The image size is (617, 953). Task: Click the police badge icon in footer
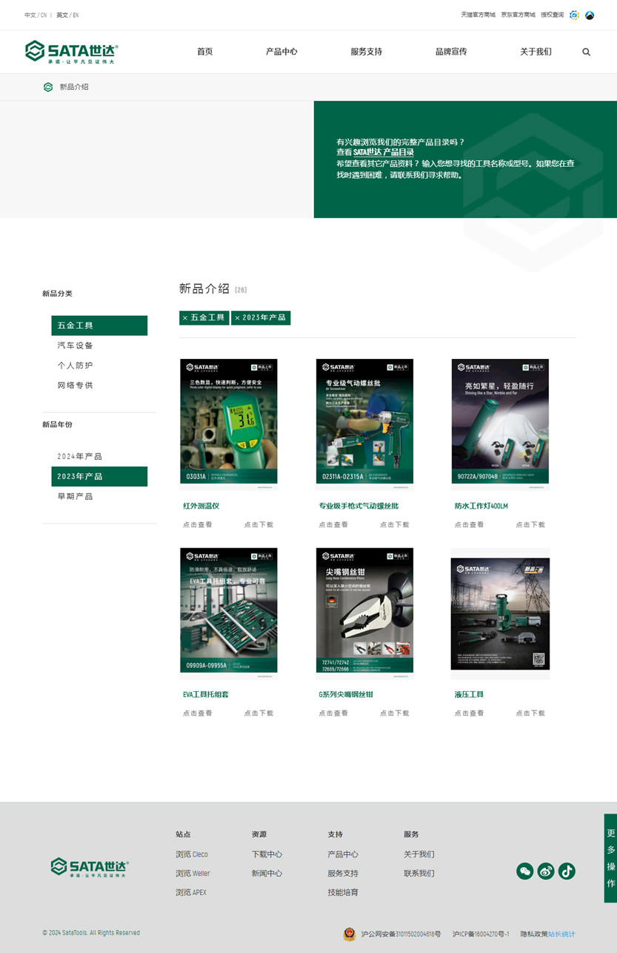(349, 934)
